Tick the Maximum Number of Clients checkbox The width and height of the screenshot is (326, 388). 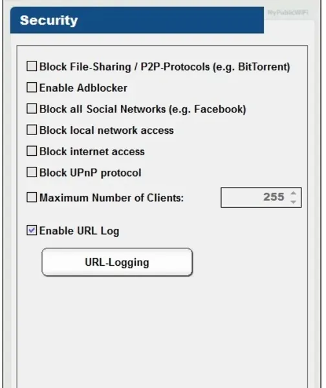(x=32, y=197)
